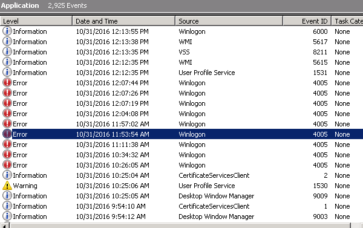Click the info icon for VSS event 8211
Screen dimensions: 363x228
point(7,51)
